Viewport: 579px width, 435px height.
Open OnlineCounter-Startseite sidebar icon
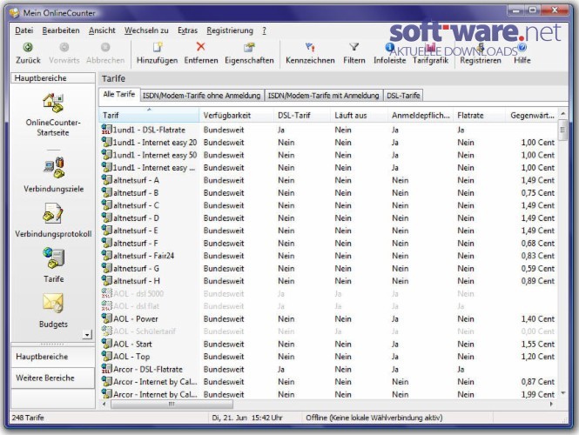(x=53, y=103)
